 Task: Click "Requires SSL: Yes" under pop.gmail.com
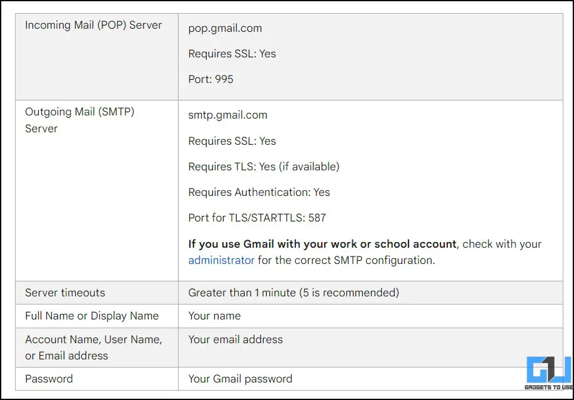pos(232,54)
